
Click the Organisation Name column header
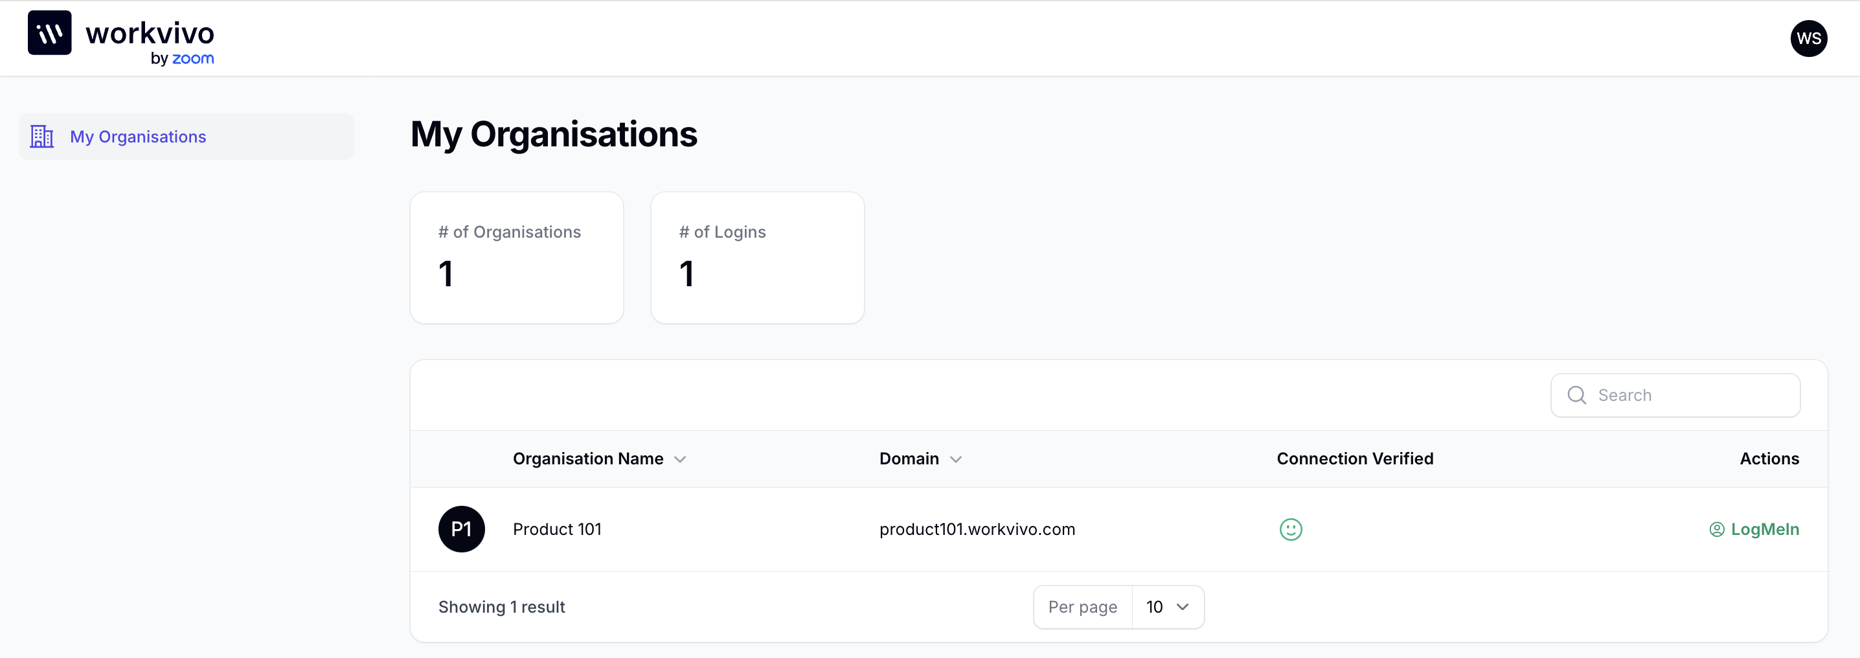pyautogui.click(x=588, y=459)
